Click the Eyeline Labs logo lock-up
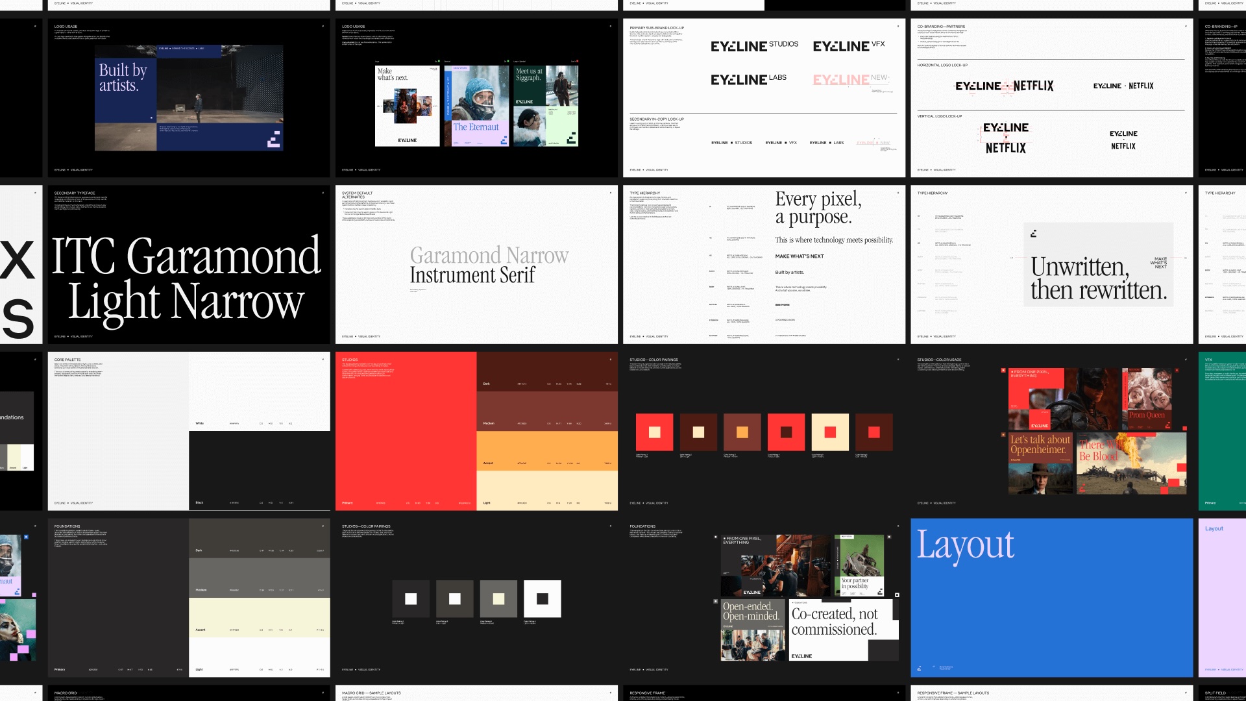Screen dimensions: 1246x701 pyautogui.click(x=748, y=79)
